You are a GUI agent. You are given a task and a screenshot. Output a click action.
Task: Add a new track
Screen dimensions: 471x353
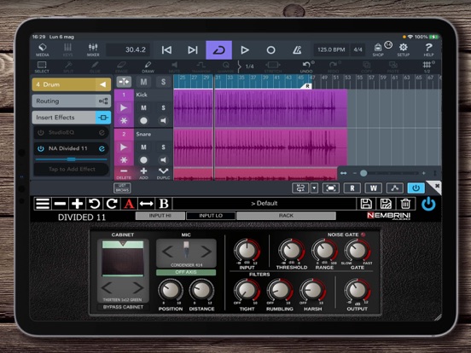(143, 173)
